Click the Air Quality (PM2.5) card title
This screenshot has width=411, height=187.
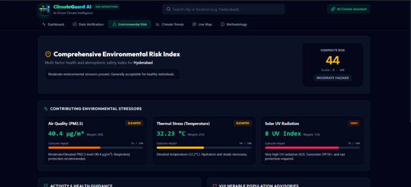[x=66, y=124]
